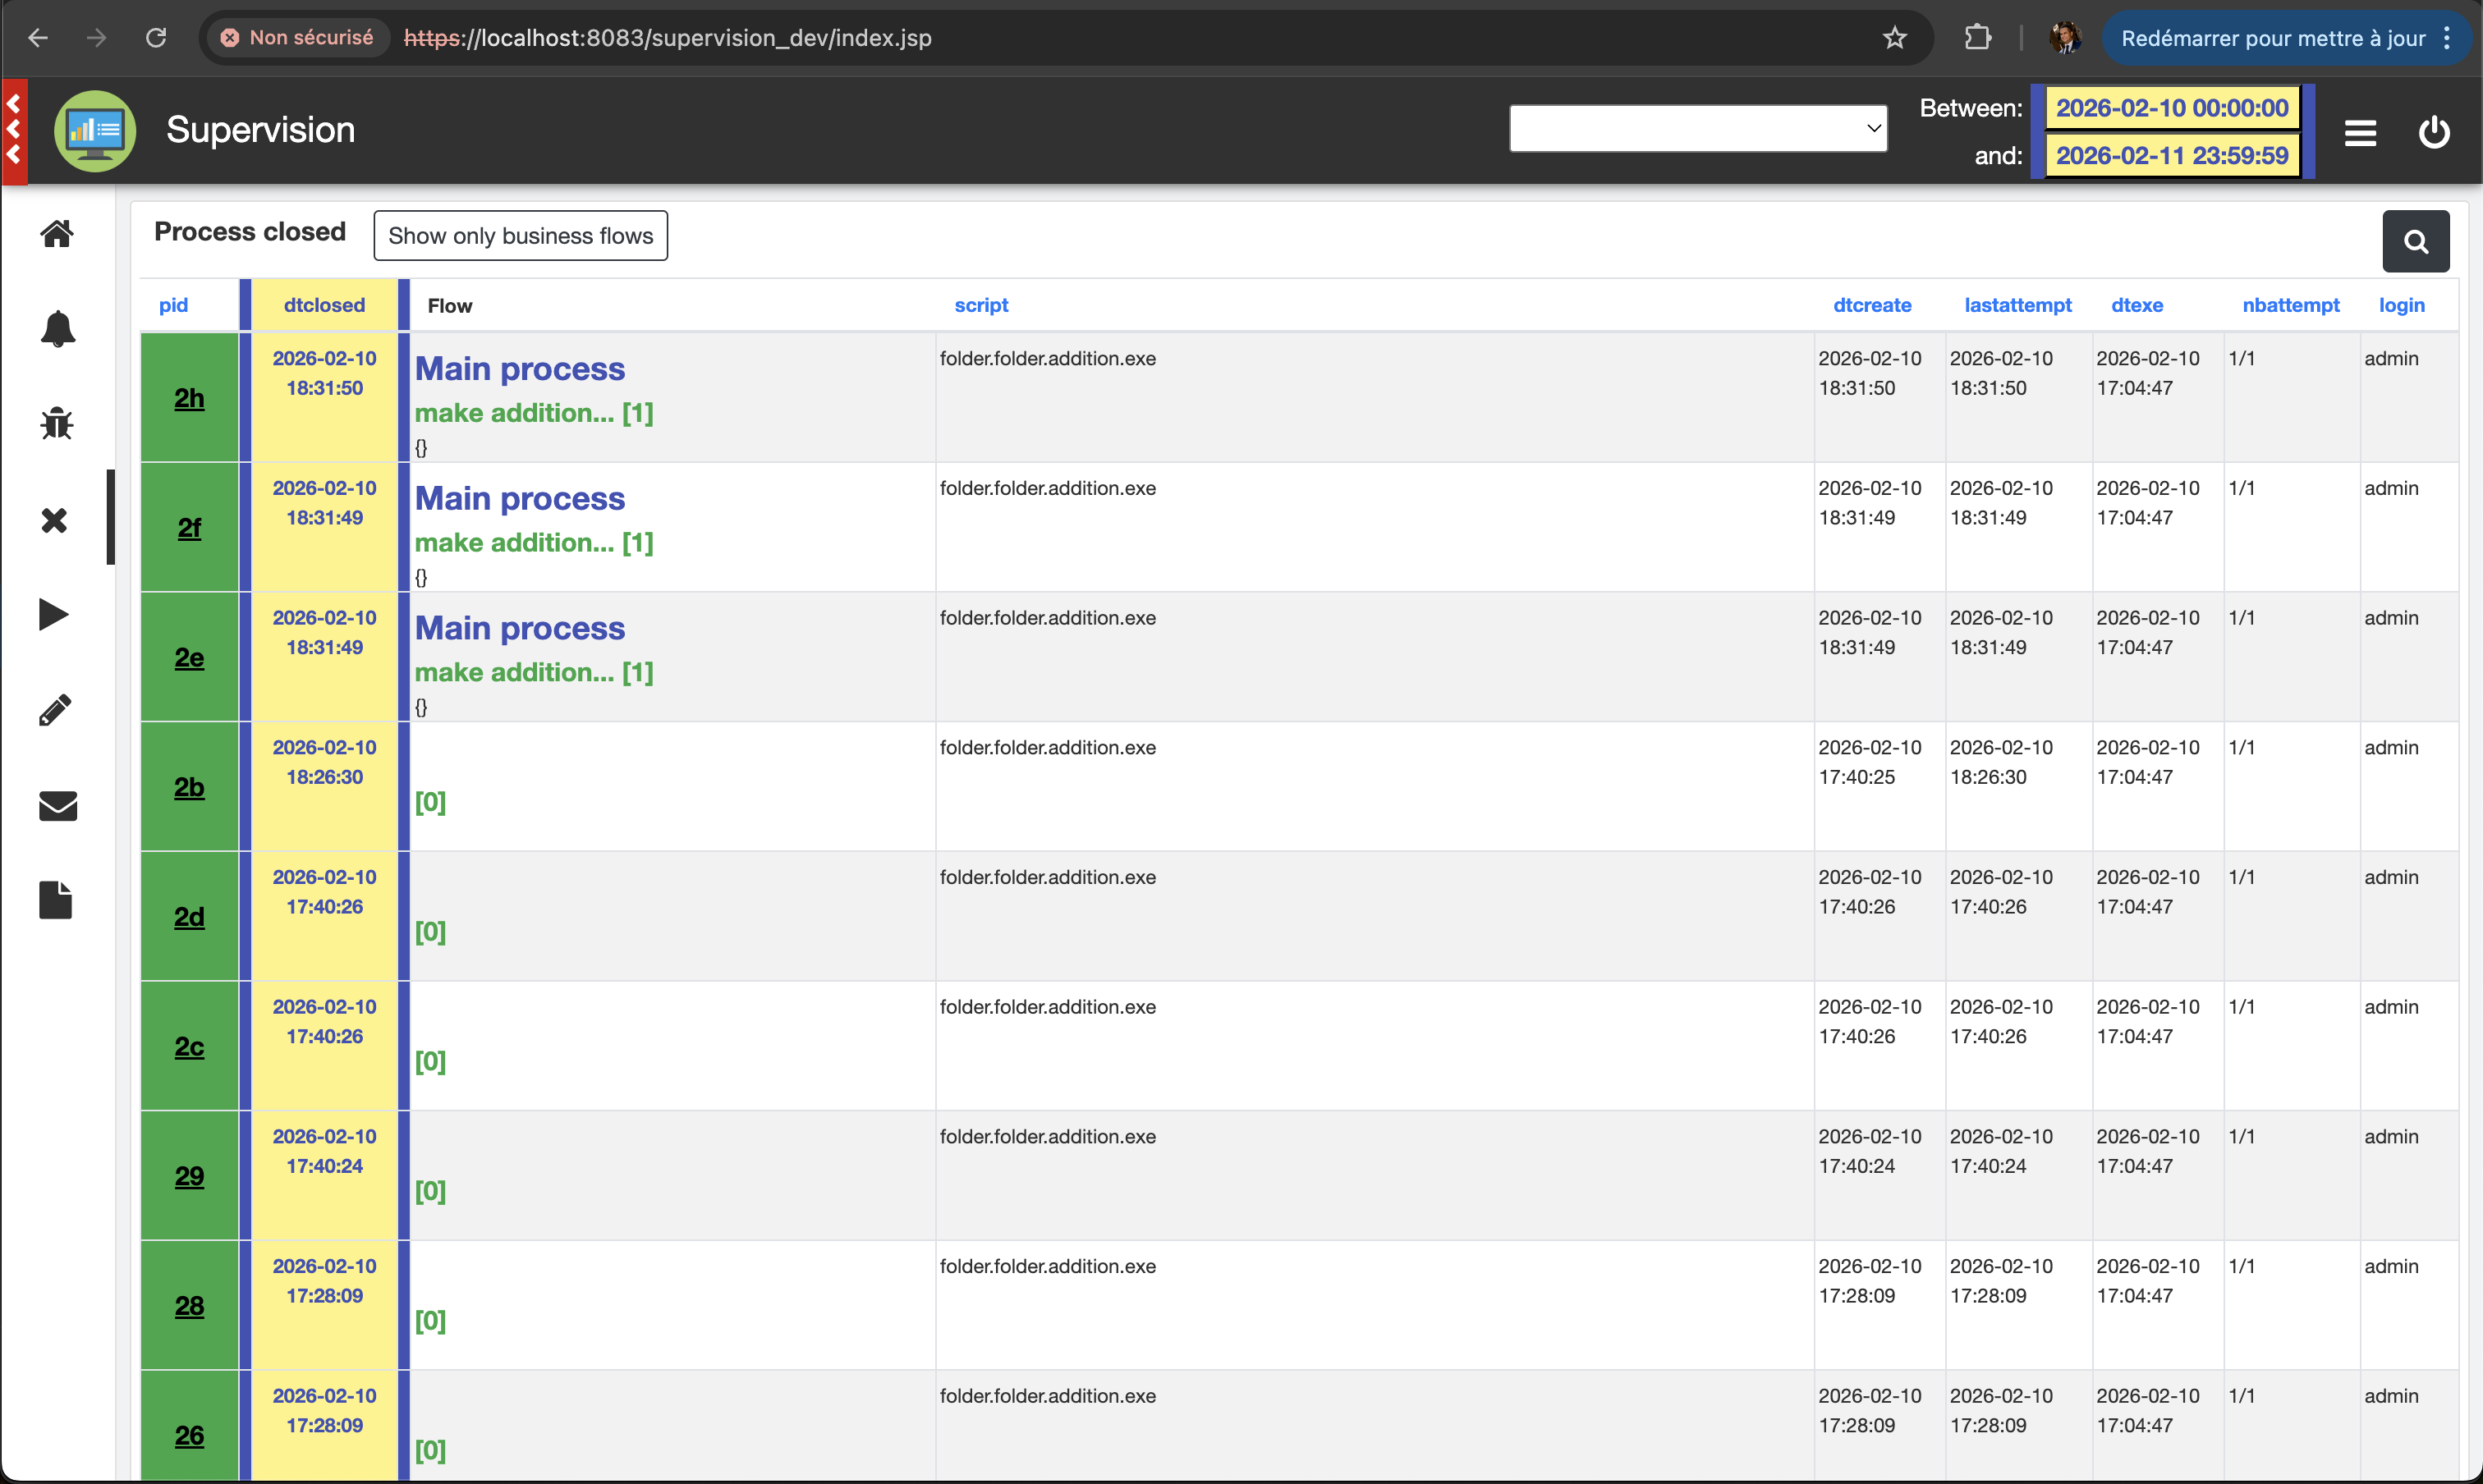Open the envelope mail sidebar icon
Image resolution: width=2483 pixels, height=1484 pixels.
[57, 805]
